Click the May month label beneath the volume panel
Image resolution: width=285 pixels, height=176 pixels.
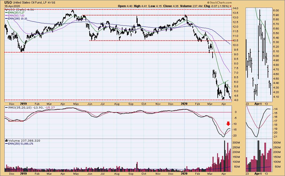[76, 174]
